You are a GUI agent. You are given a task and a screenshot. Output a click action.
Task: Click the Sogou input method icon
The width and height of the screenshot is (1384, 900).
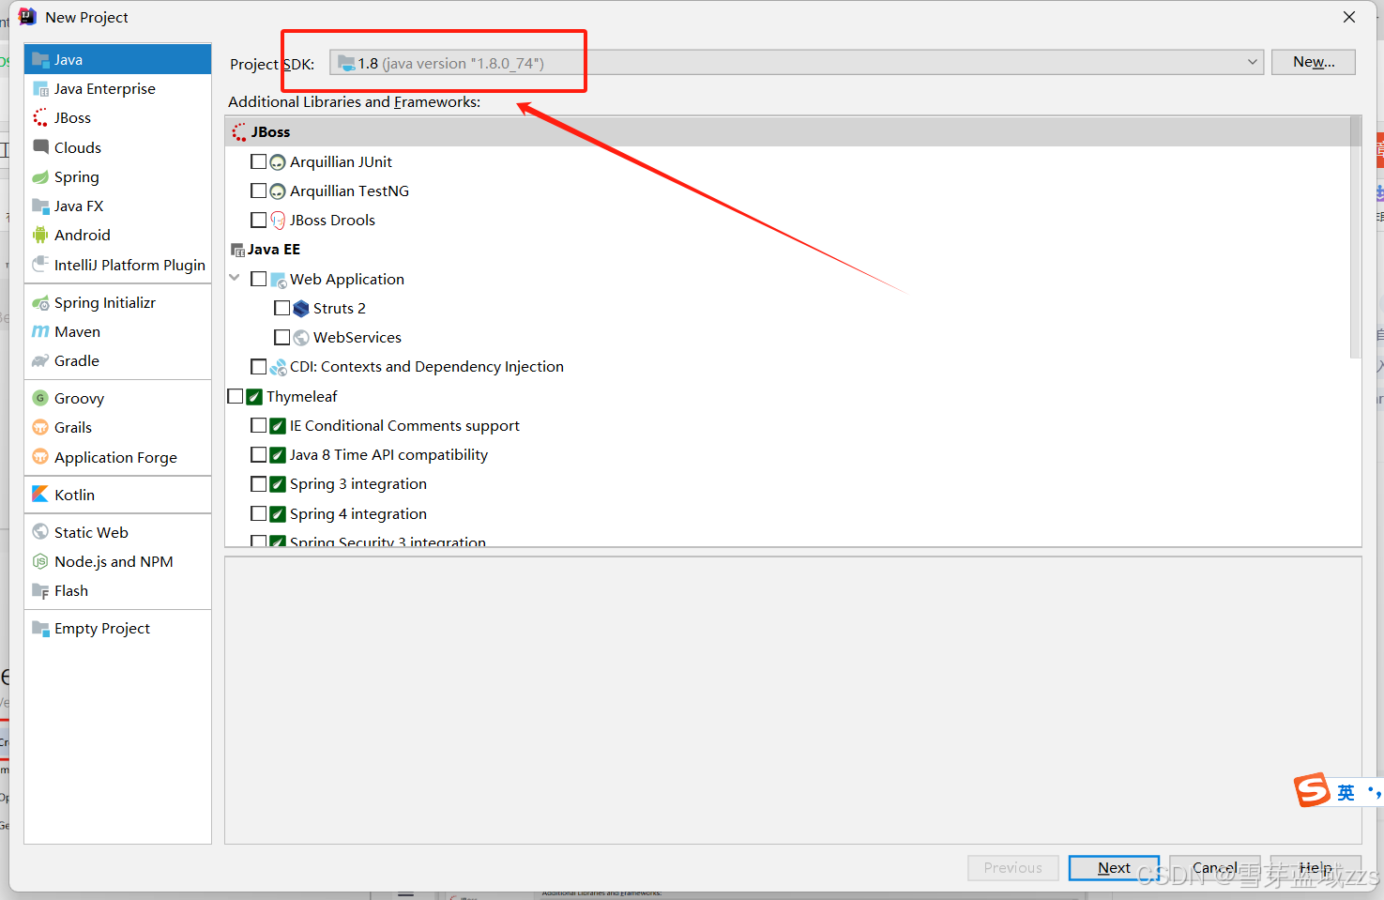pos(1313,790)
